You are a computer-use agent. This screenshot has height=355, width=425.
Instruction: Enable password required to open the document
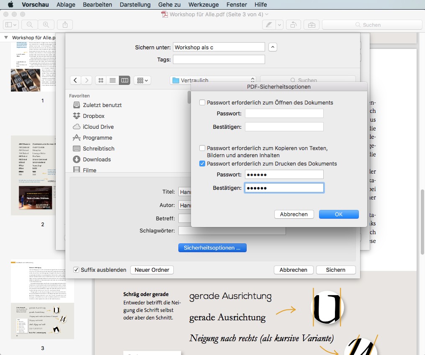[x=202, y=102]
